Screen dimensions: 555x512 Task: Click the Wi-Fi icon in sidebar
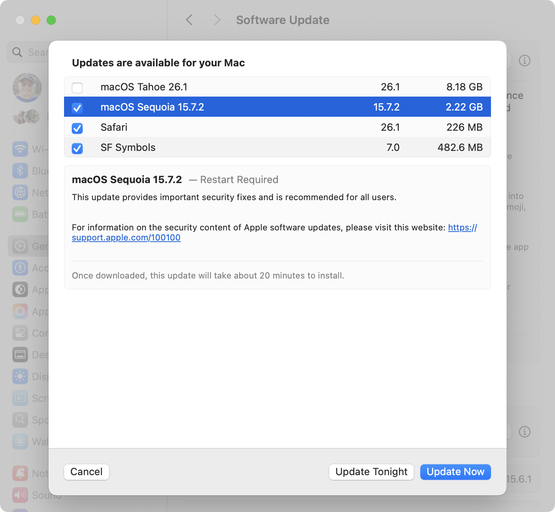click(20, 149)
